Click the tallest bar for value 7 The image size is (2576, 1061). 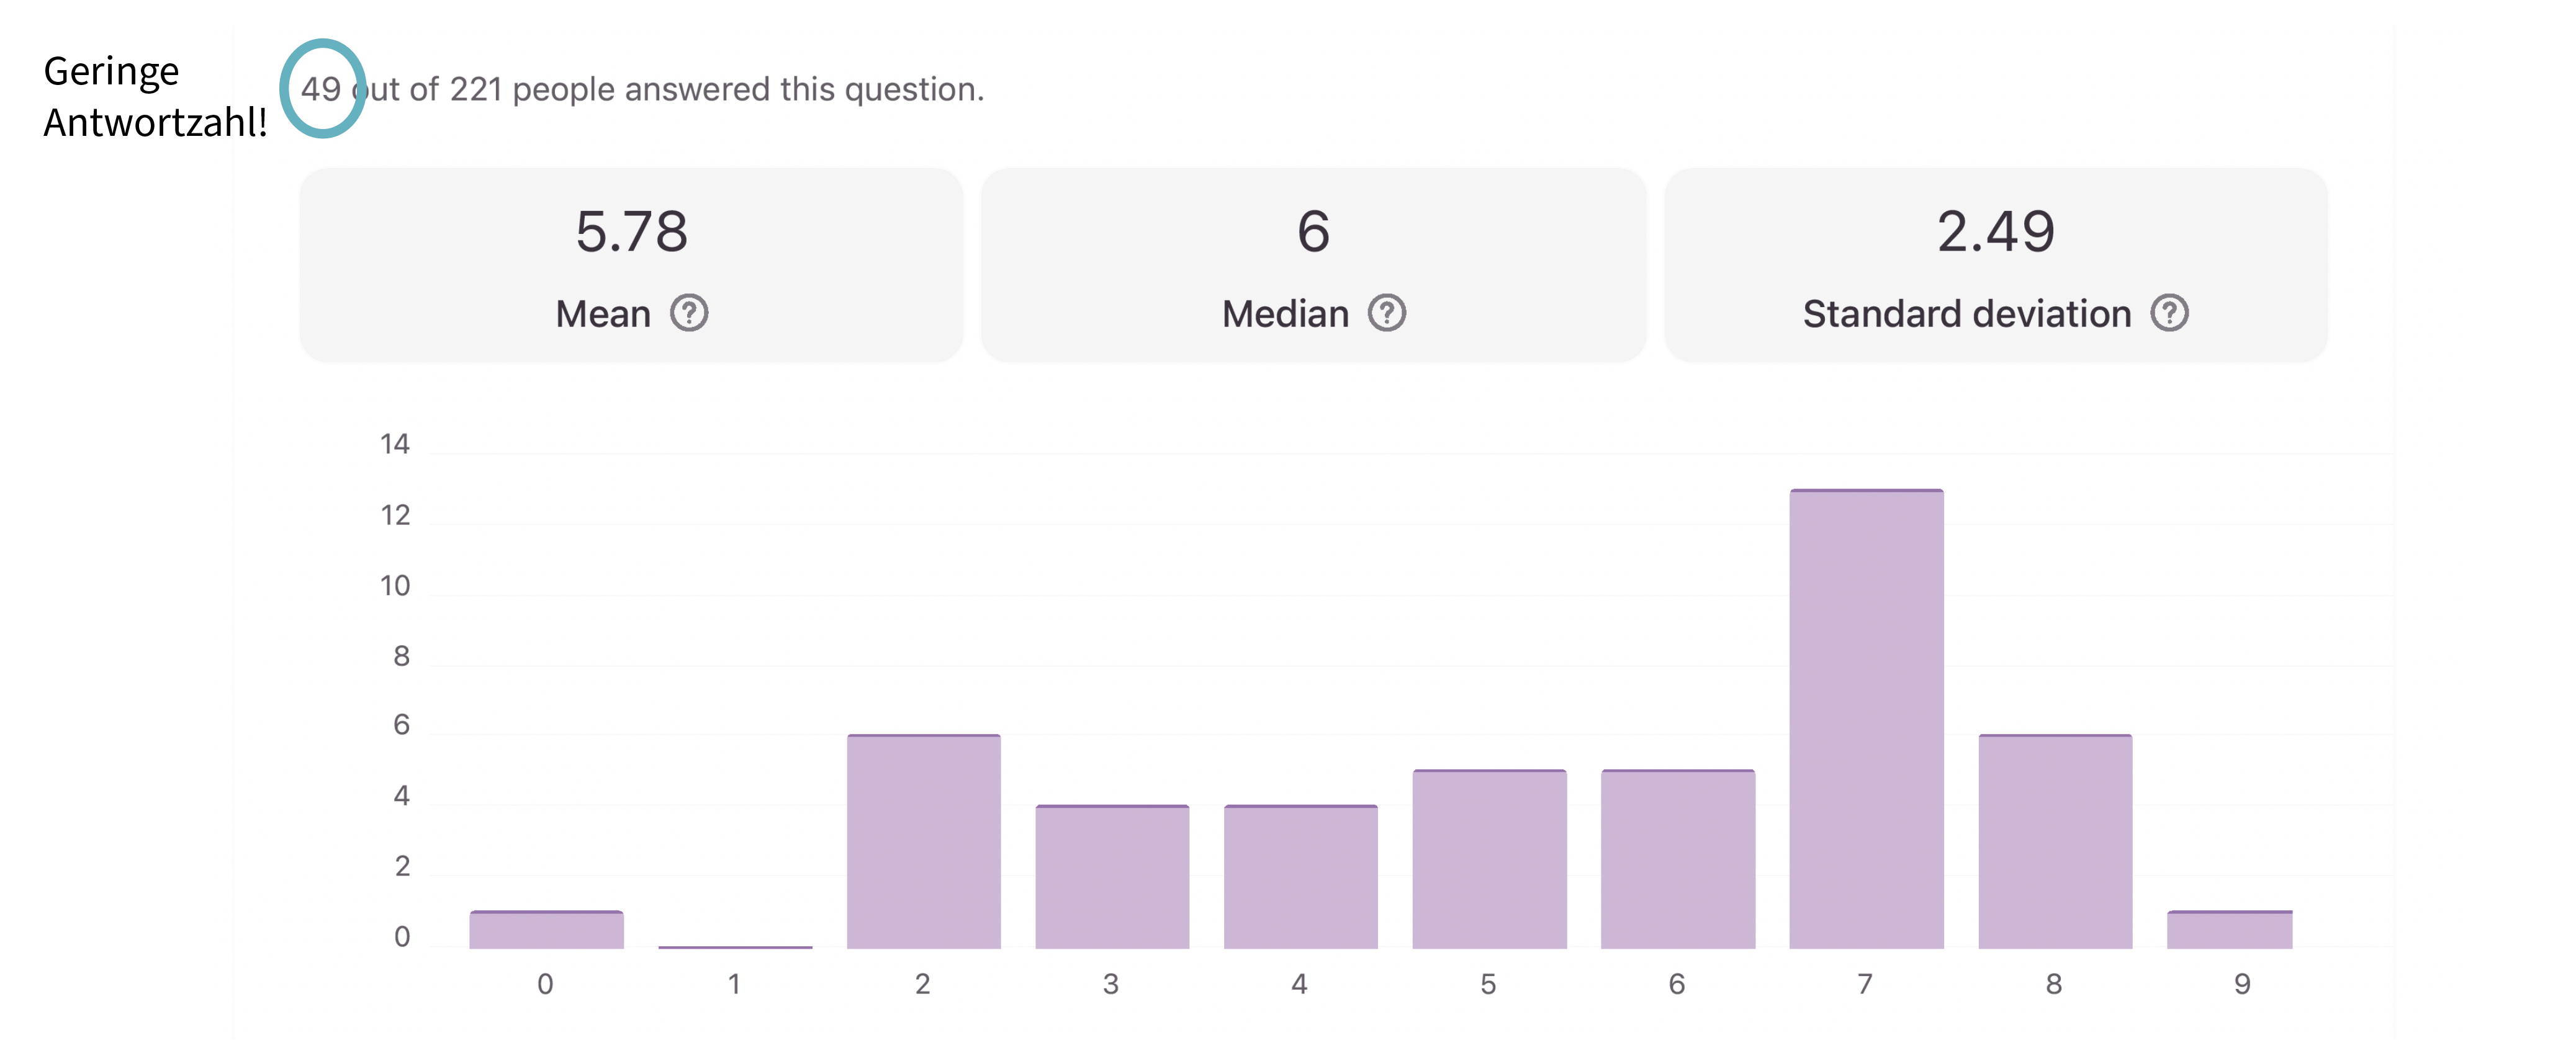point(1866,720)
